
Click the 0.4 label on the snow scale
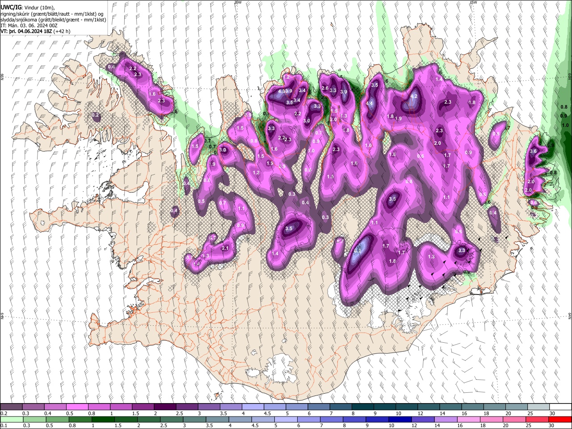tap(47, 413)
